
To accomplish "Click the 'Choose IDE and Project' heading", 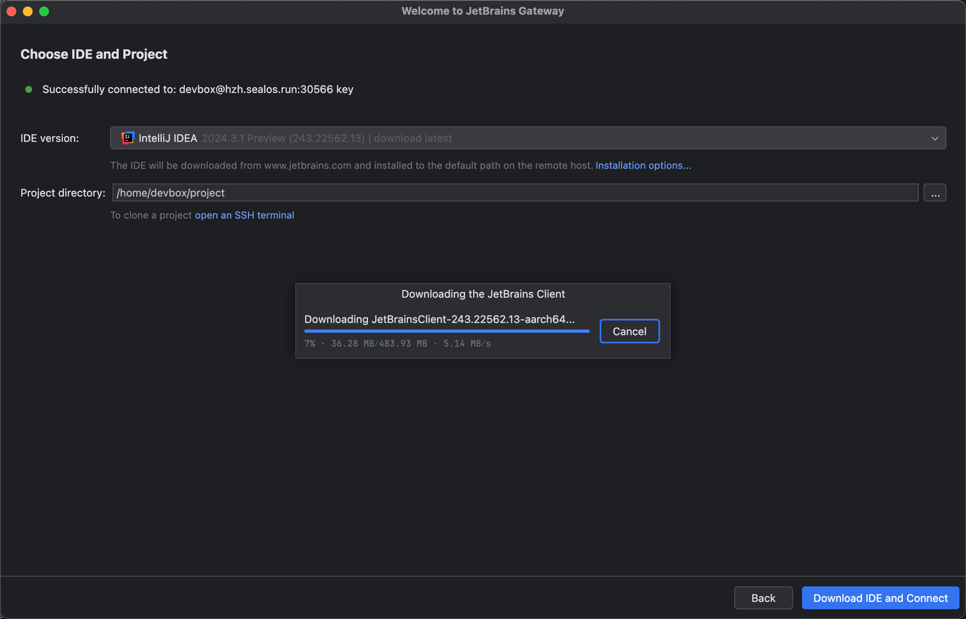I will pyautogui.click(x=94, y=54).
